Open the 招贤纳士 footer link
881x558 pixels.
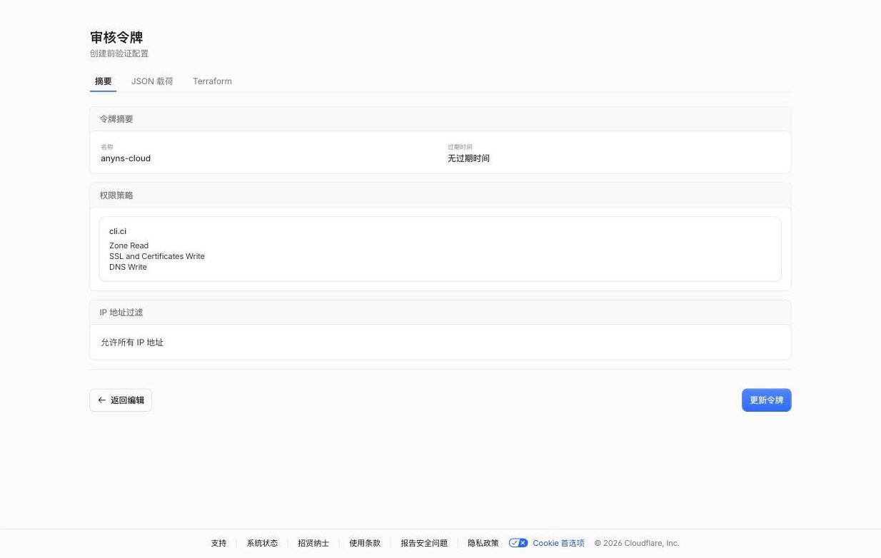click(313, 543)
